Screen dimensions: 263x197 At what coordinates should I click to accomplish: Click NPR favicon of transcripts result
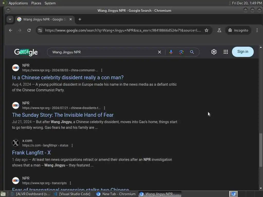pyautogui.click(x=16, y=181)
